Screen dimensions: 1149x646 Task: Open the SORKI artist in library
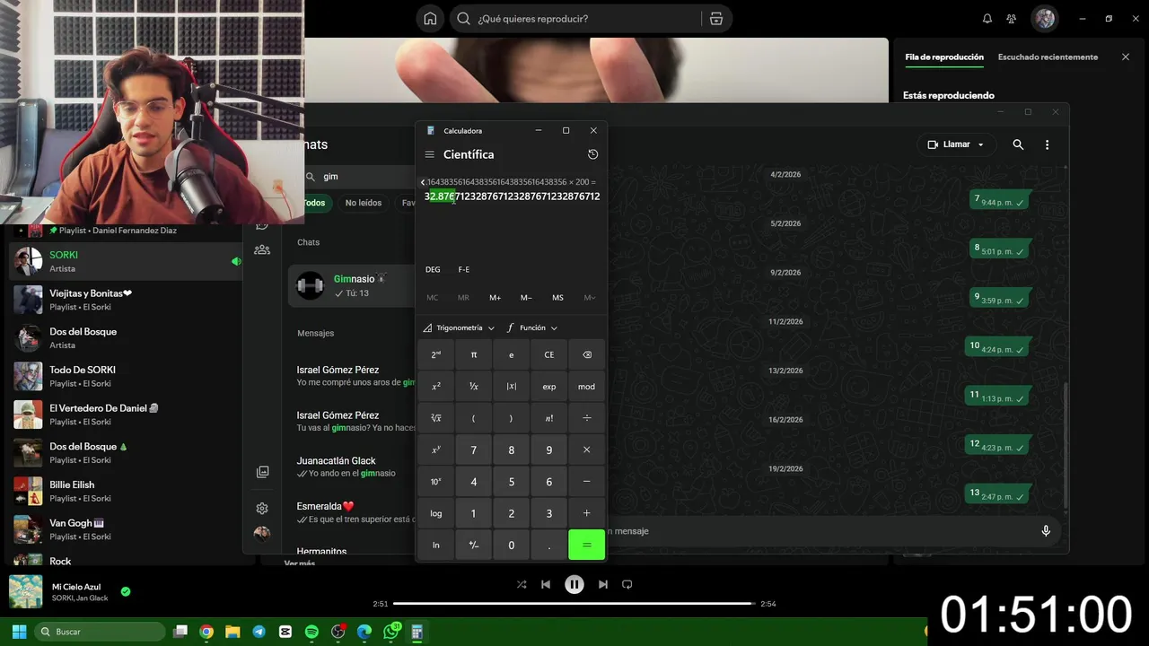pyautogui.click(x=126, y=261)
